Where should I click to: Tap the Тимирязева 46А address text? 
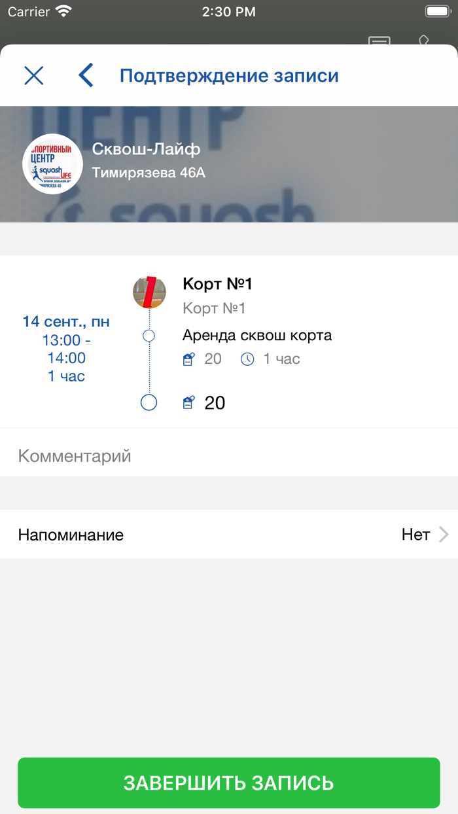pos(149,173)
